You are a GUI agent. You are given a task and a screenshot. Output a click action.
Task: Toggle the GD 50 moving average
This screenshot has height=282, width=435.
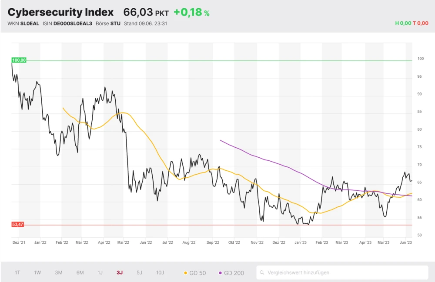pyautogui.click(x=195, y=273)
